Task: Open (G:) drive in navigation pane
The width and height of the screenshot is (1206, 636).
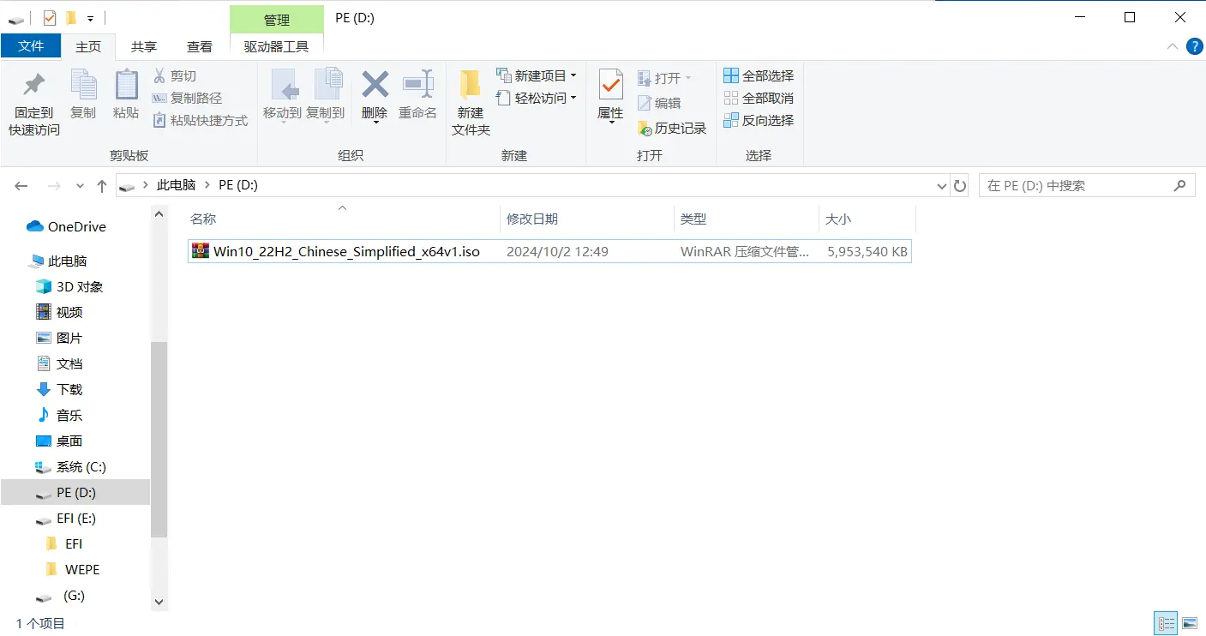Action: 62,595
